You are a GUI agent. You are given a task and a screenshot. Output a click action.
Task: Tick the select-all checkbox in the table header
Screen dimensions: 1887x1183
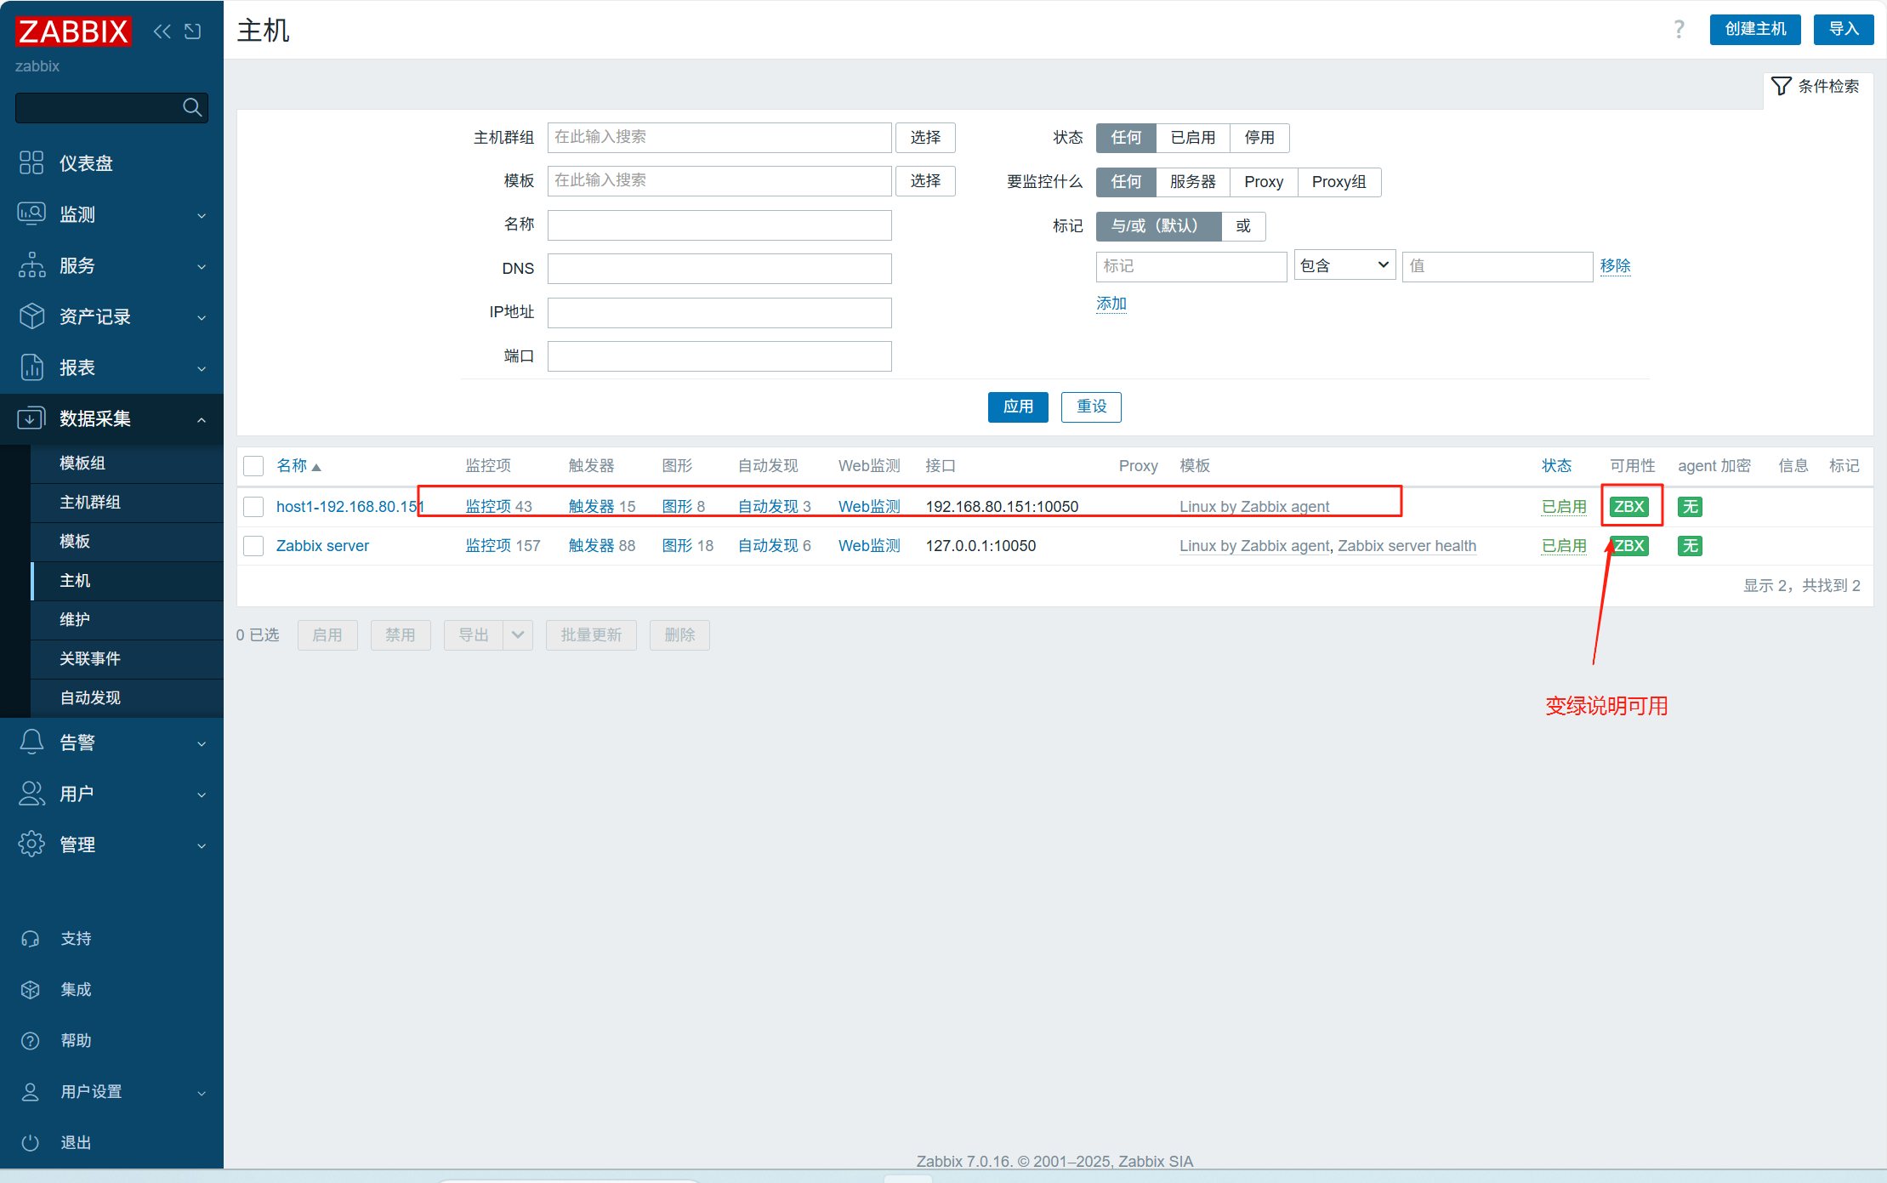[253, 466]
